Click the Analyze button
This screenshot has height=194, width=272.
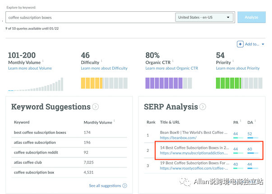click(251, 17)
